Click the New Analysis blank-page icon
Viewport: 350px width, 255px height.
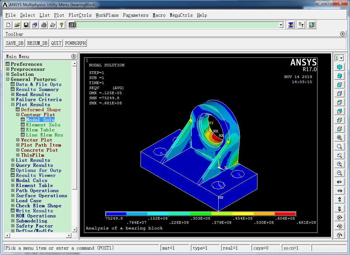point(8,25)
